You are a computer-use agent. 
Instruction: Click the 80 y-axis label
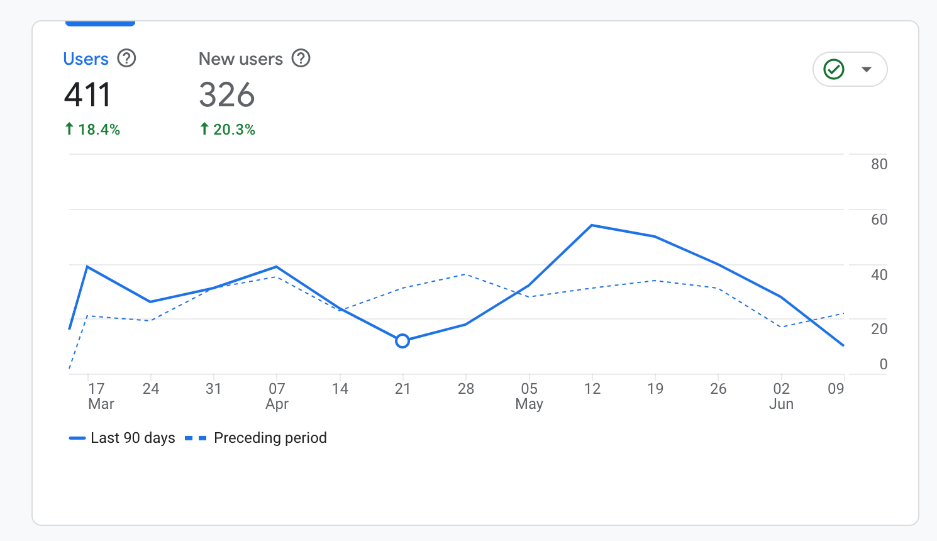(879, 164)
